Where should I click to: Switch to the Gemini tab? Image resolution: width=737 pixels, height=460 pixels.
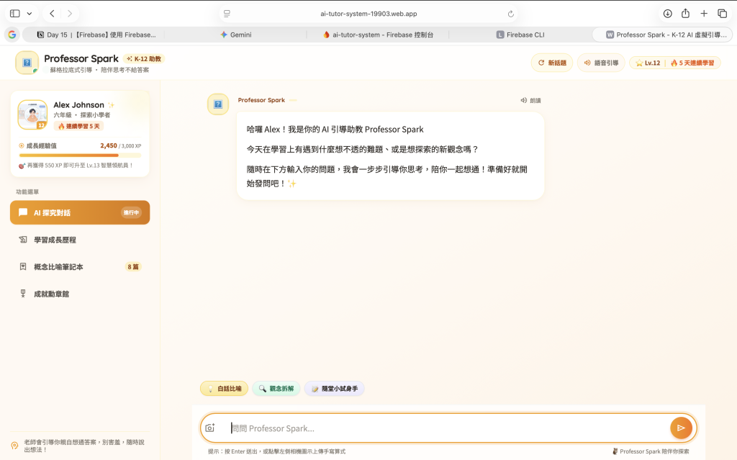click(x=236, y=35)
